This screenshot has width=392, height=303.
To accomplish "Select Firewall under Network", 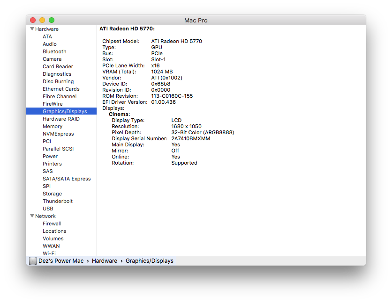I will (x=52, y=224).
